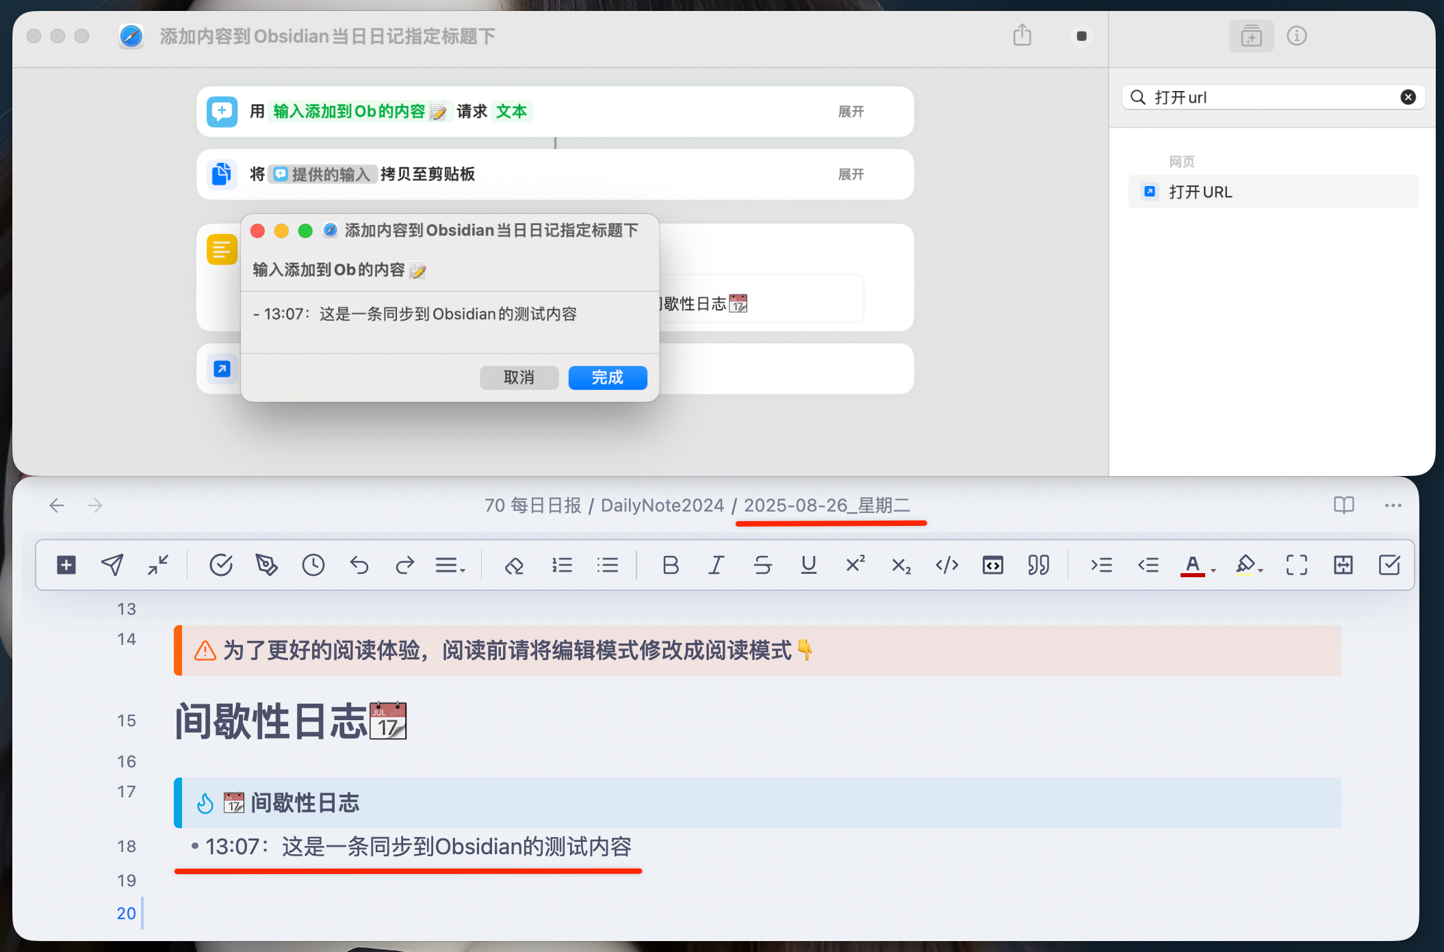Navigate back in Obsidian
The height and width of the screenshot is (952, 1444).
[57, 505]
